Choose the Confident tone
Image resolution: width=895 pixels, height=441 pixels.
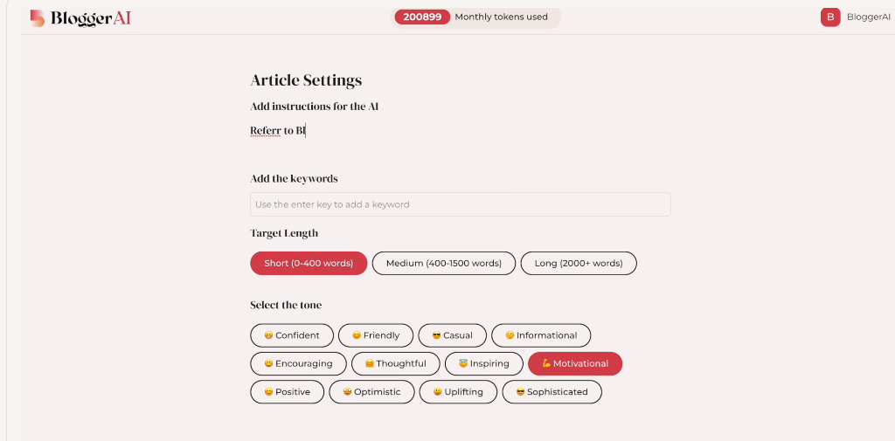(292, 335)
